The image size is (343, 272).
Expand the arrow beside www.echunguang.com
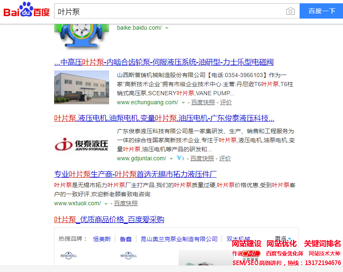tap(183, 103)
